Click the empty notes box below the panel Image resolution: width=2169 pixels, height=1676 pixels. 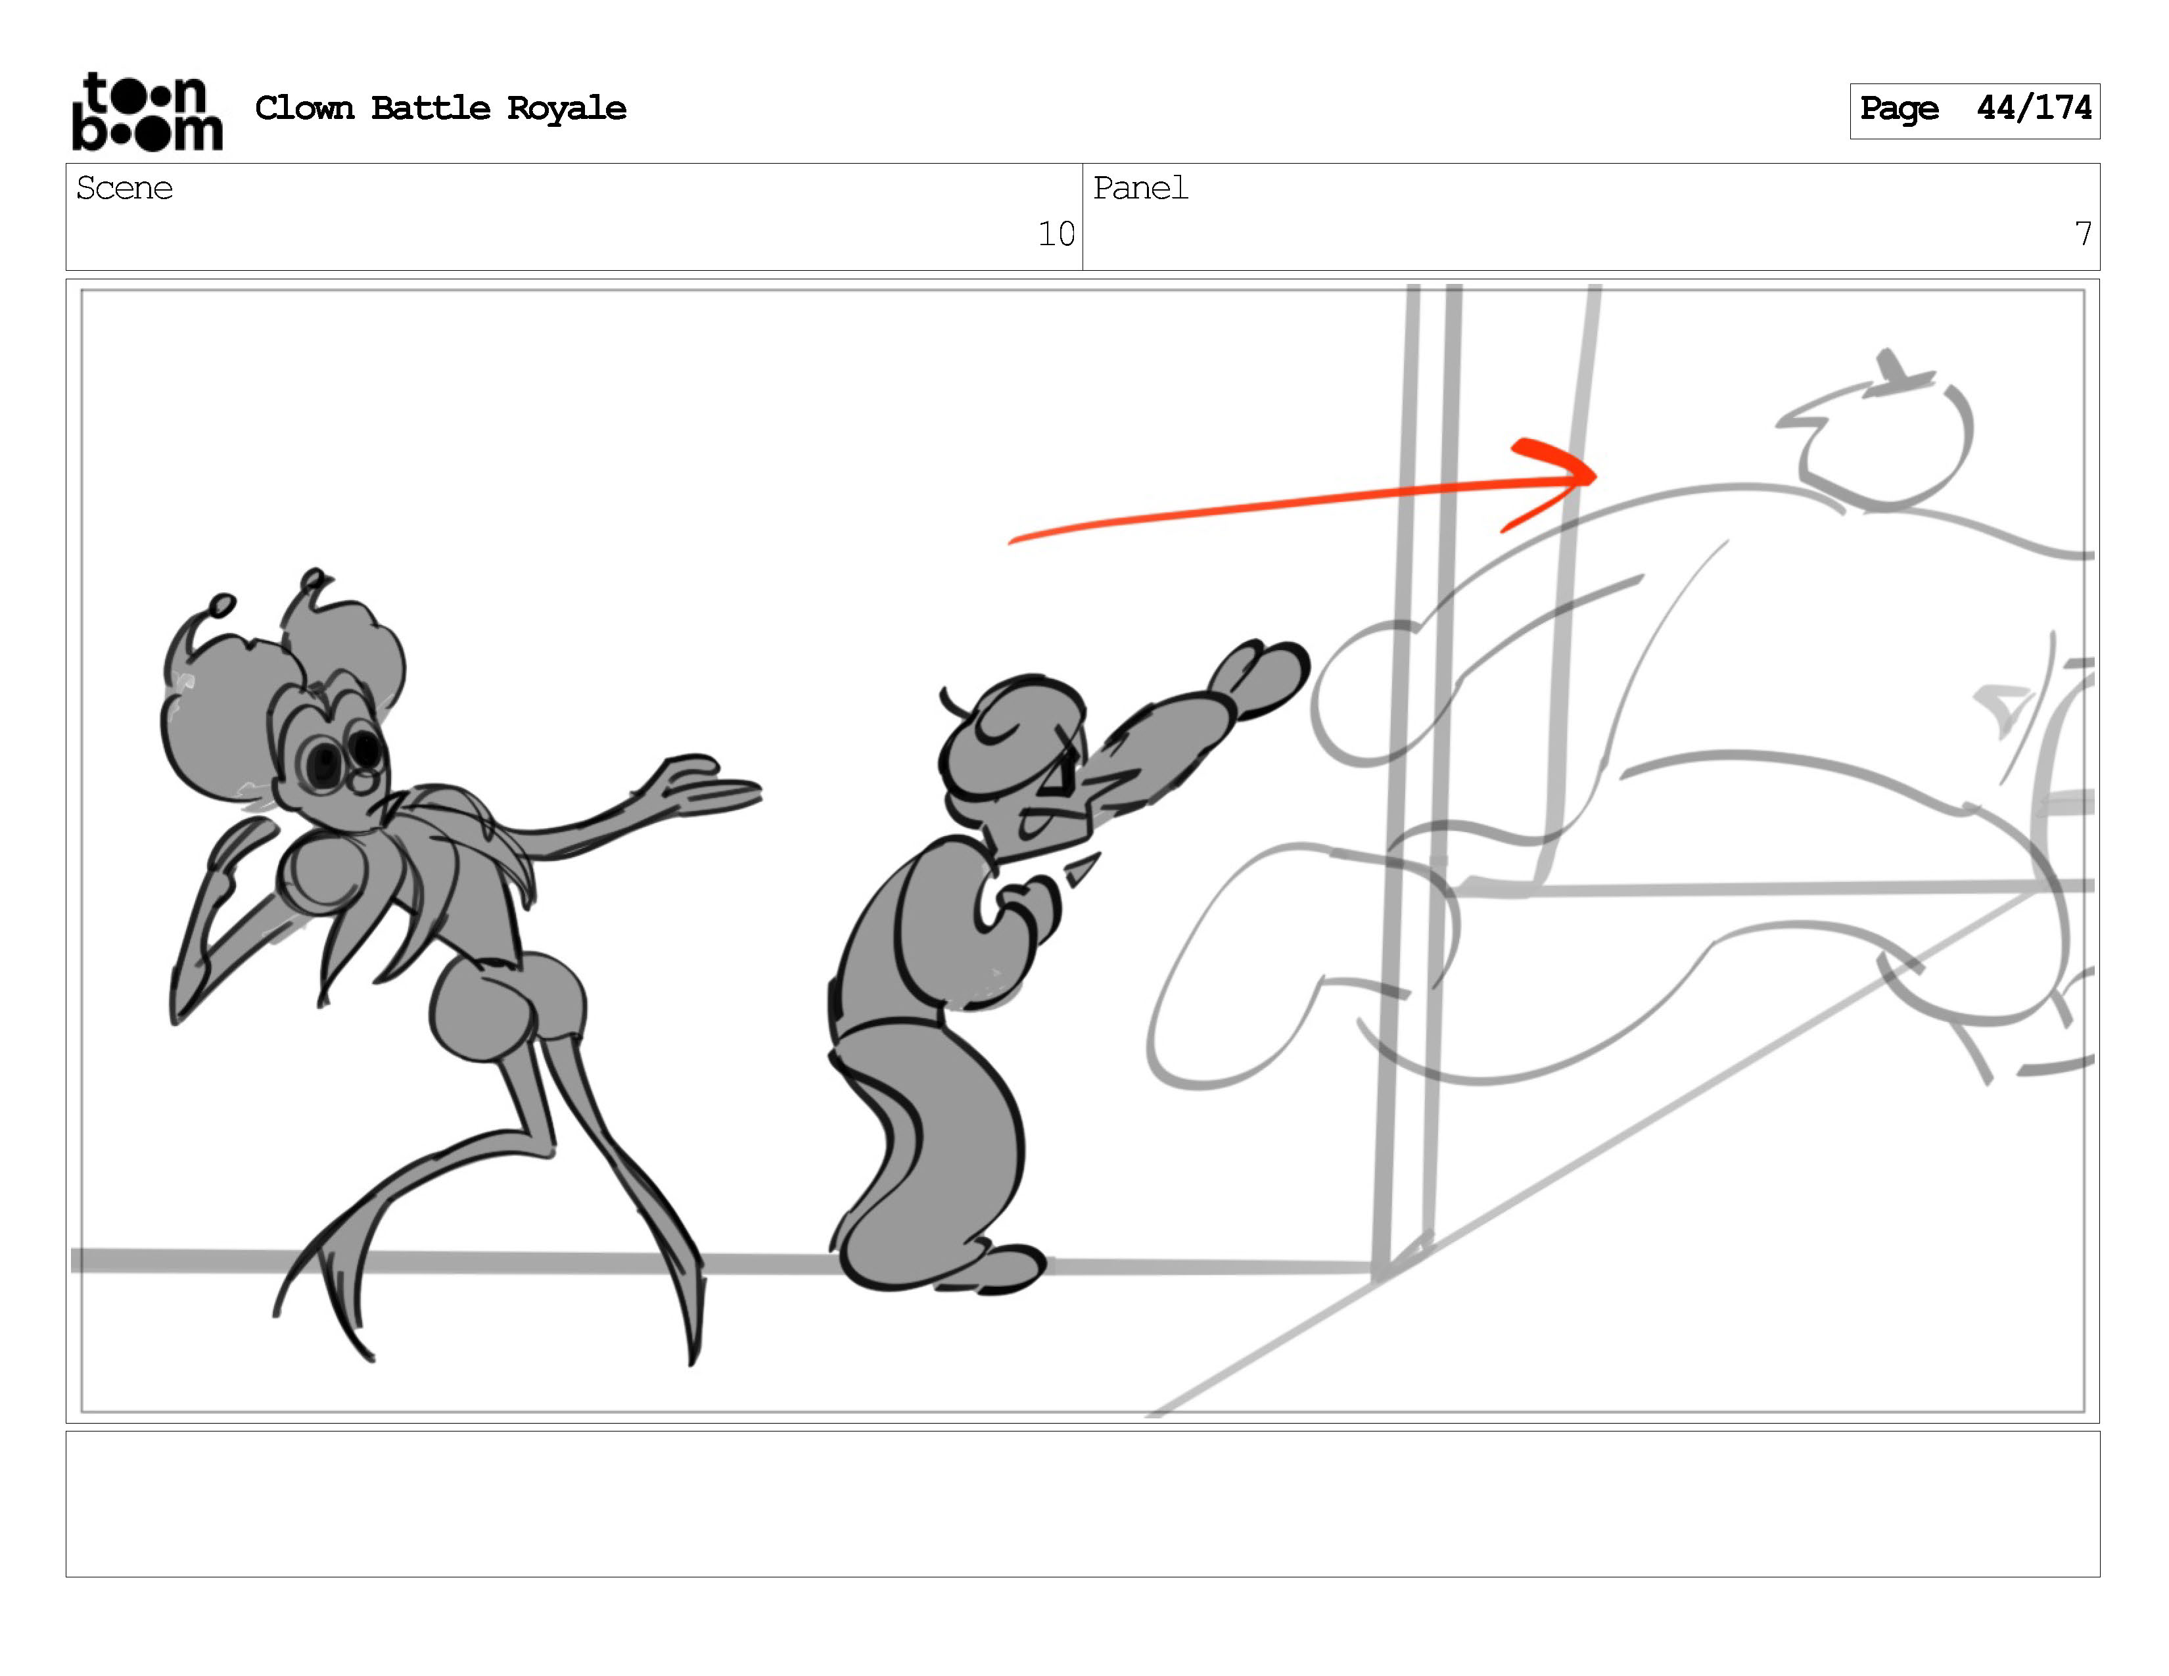coord(1083,1503)
